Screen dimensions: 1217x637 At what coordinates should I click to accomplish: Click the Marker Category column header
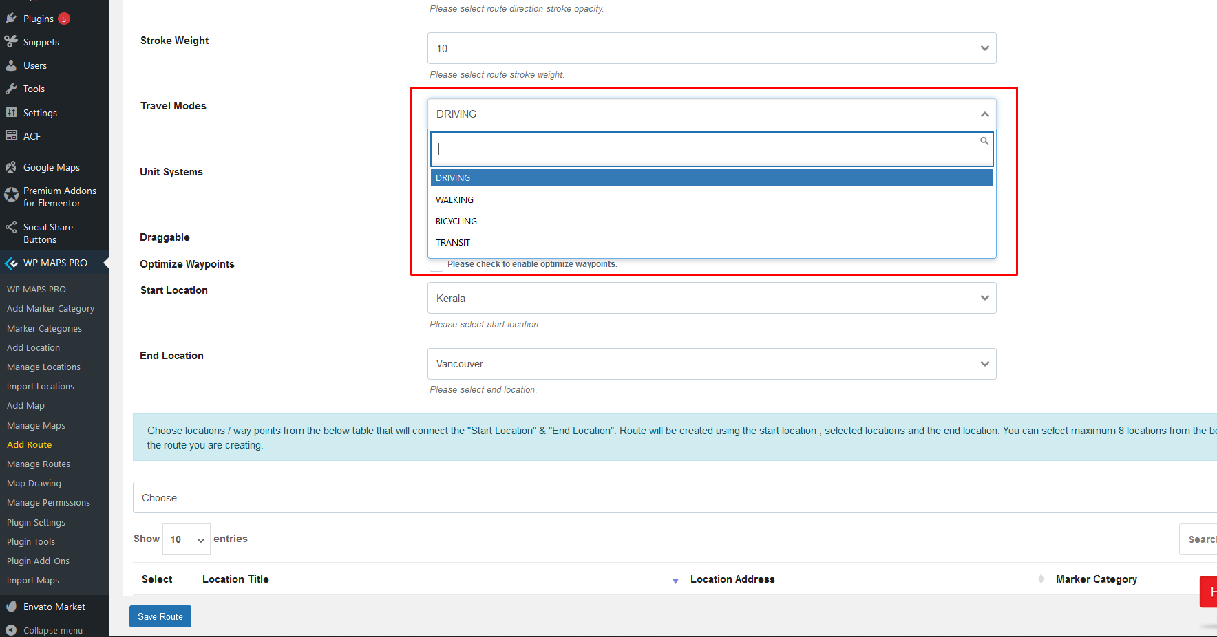tap(1097, 579)
